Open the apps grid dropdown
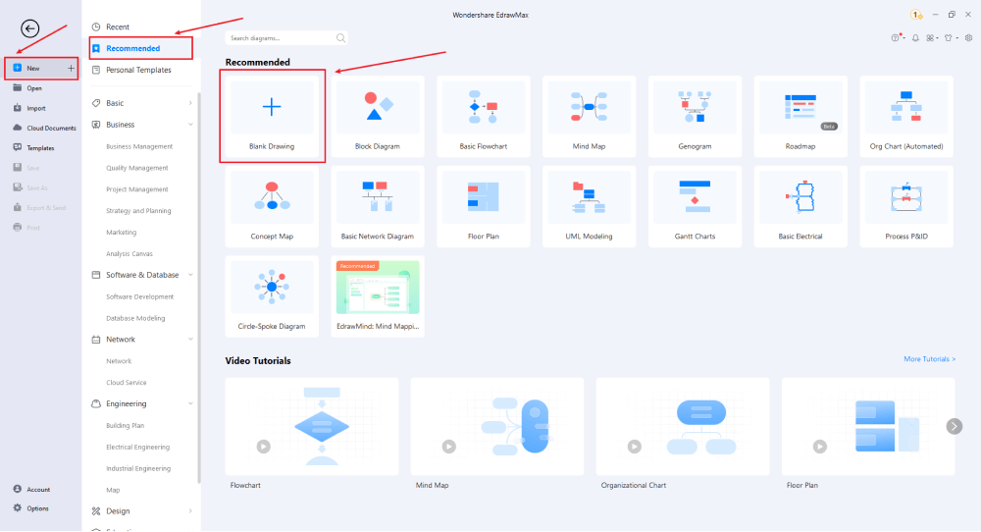 (x=932, y=38)
